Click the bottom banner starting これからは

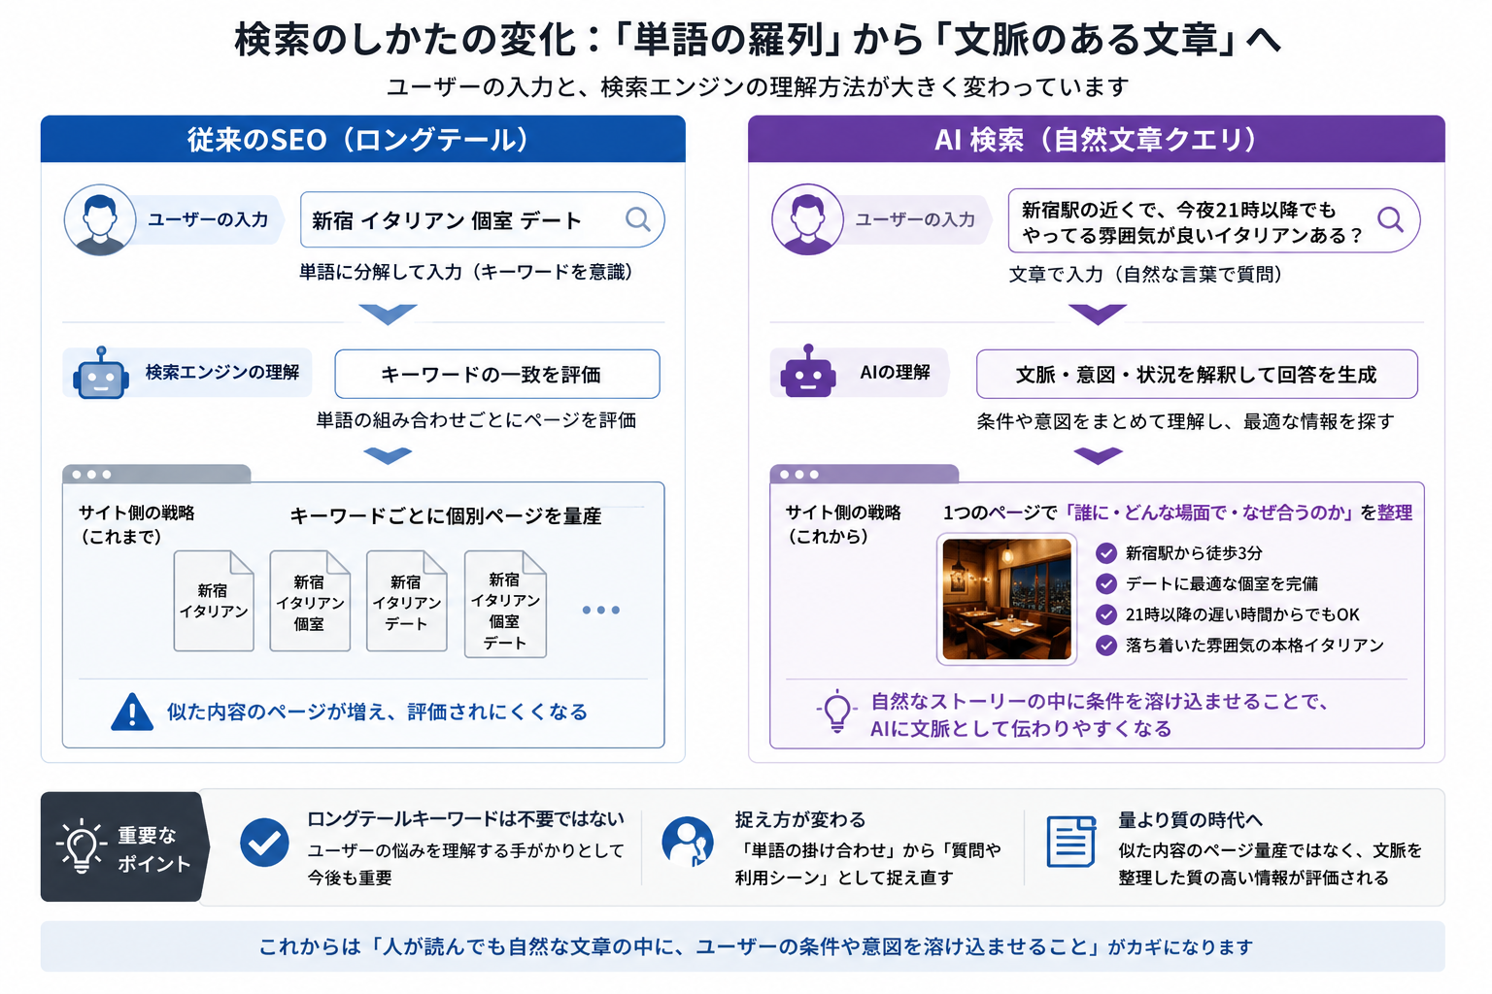(x=743, y=946)
